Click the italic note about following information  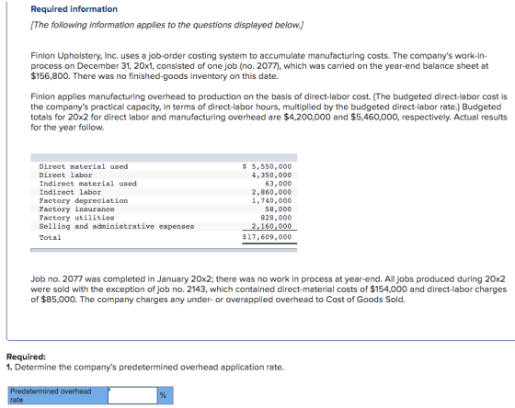[x=166, y=25]
